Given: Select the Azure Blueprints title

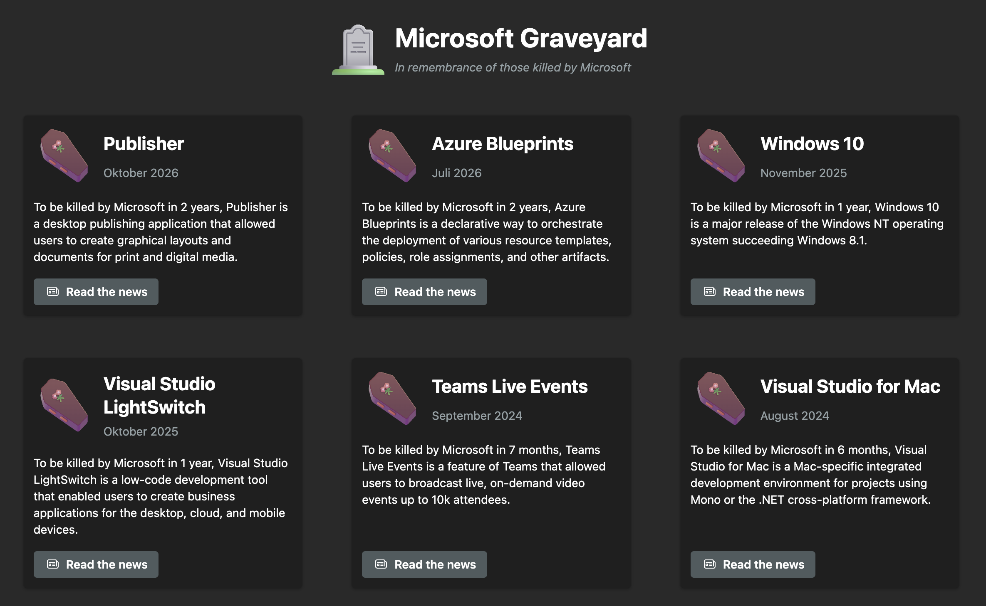Looking at the screenshot, I should 503,144.
